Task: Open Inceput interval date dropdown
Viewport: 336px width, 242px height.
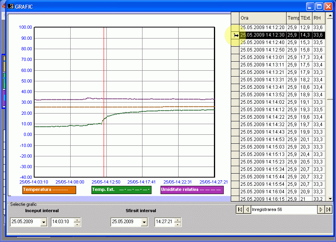Action: coord(43,222)
